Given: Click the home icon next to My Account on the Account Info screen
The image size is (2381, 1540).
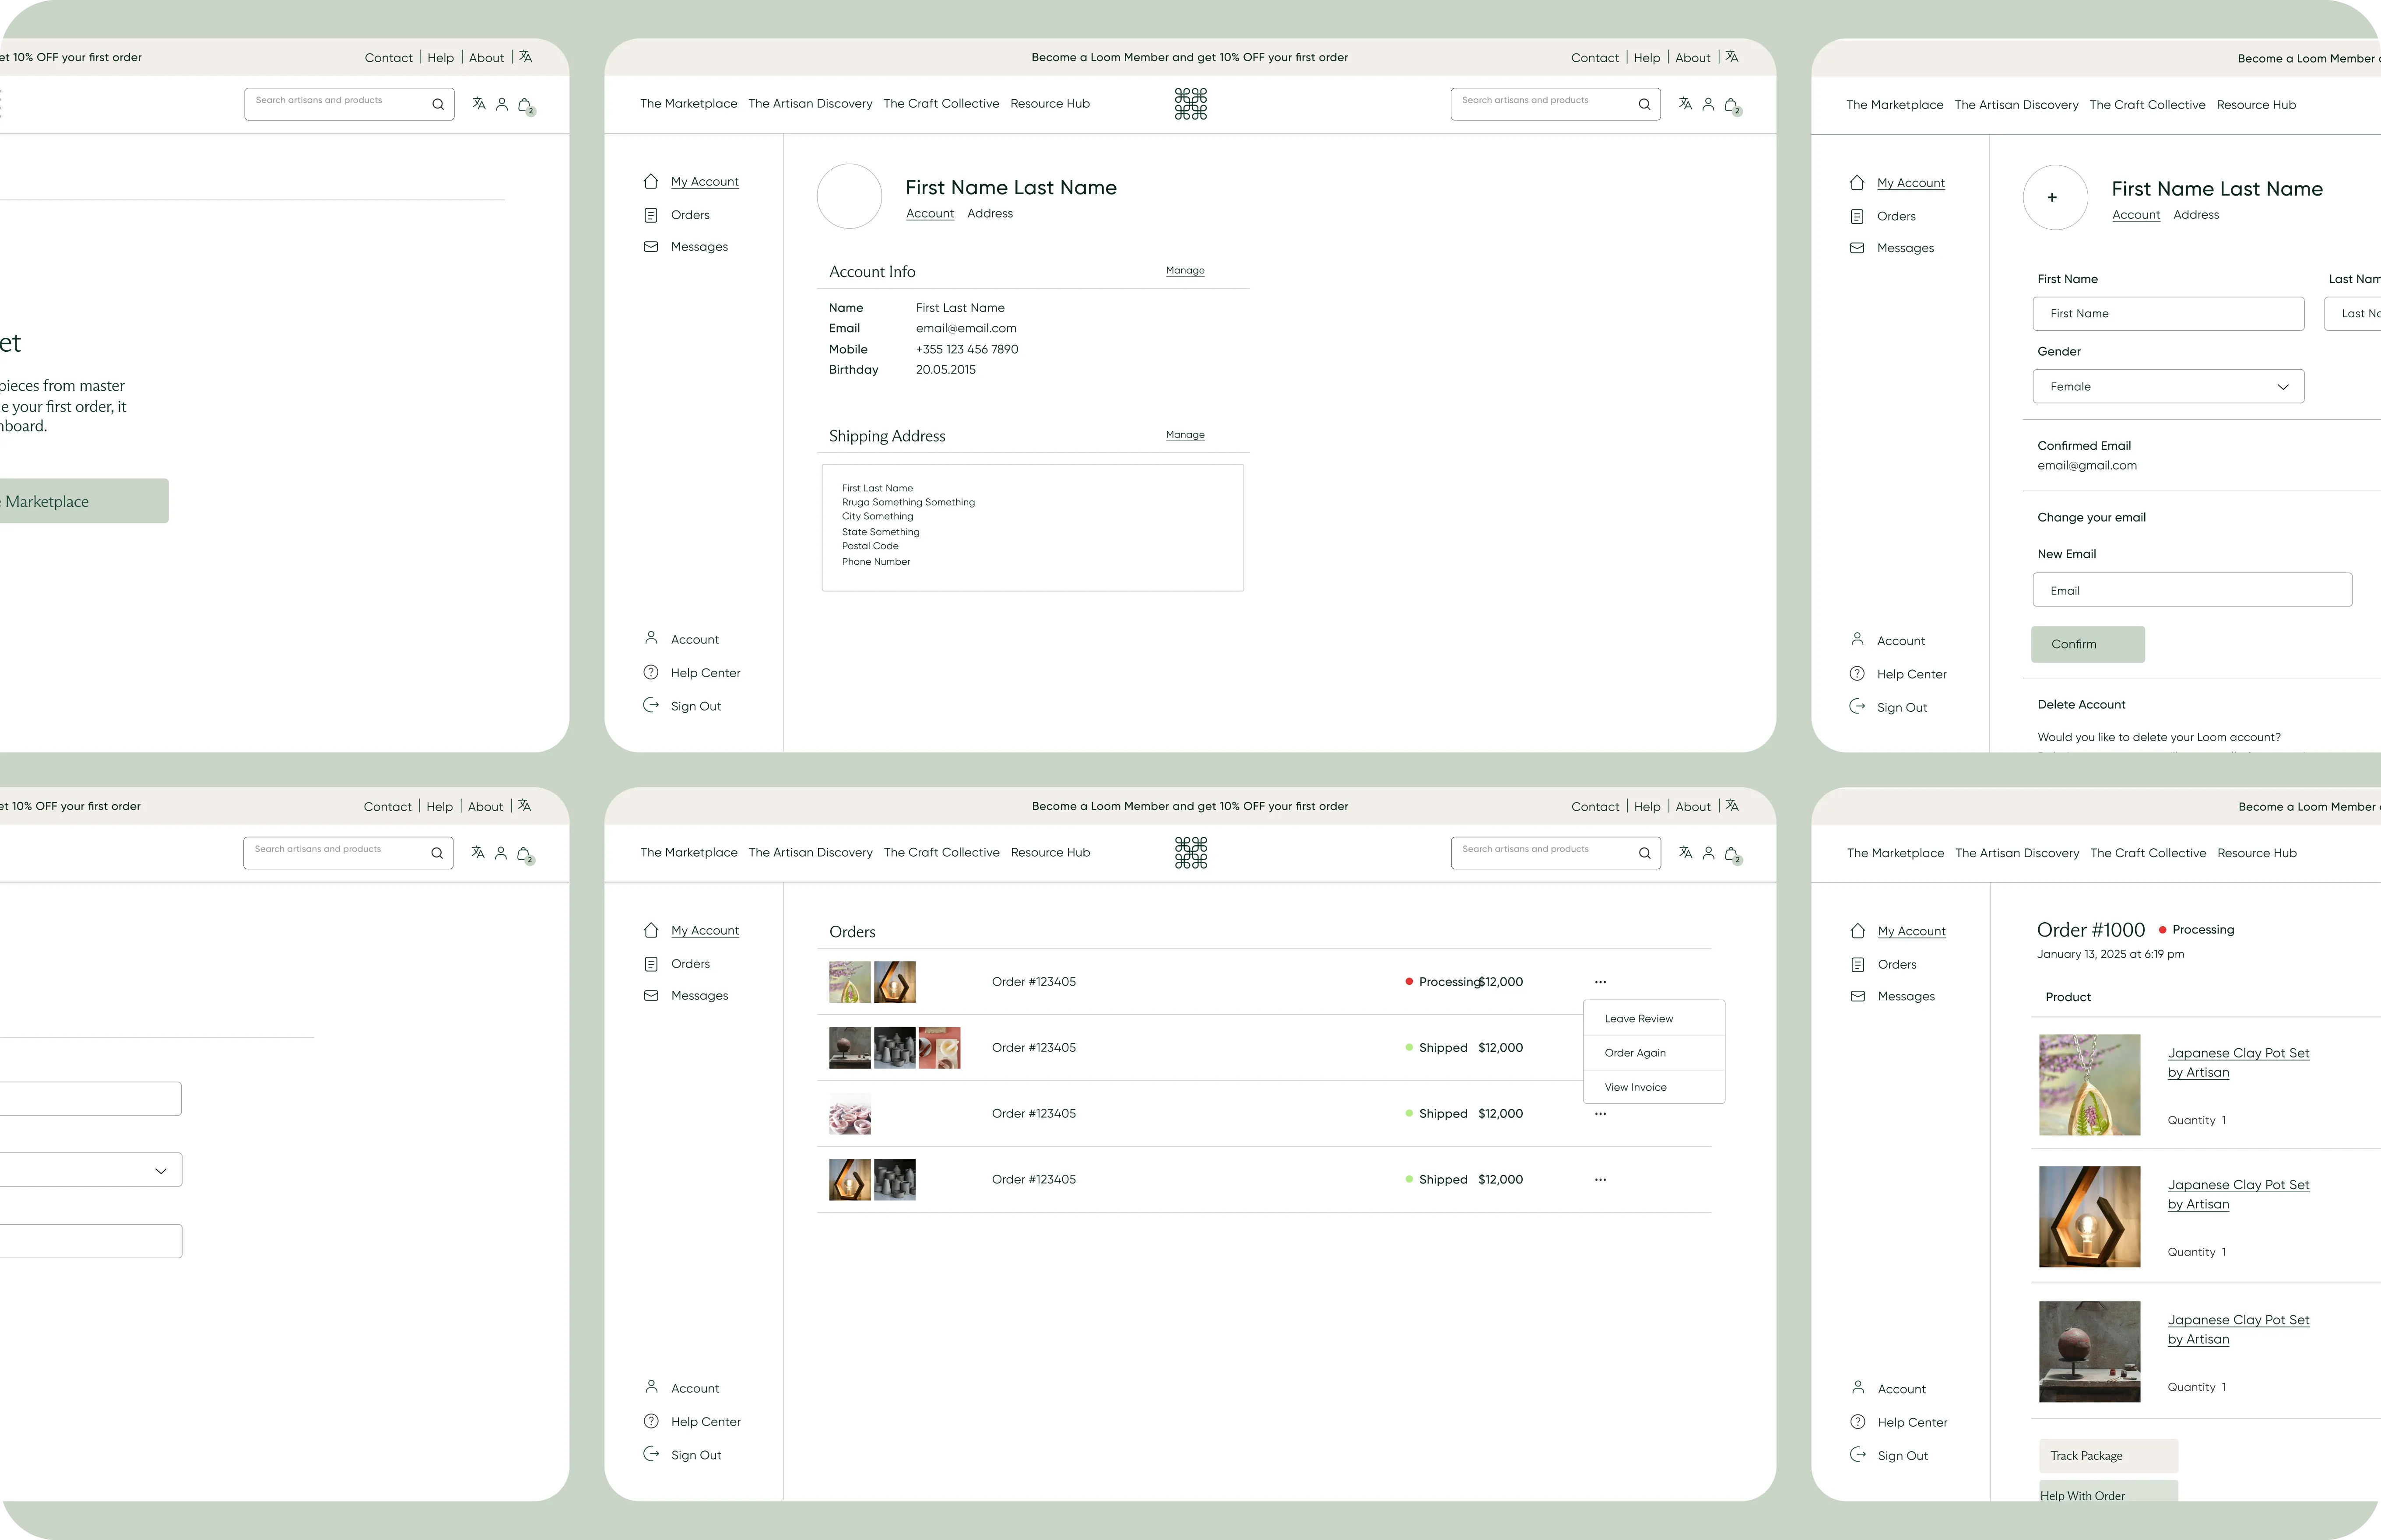Looking at the screenshot, I should (651, 181).
